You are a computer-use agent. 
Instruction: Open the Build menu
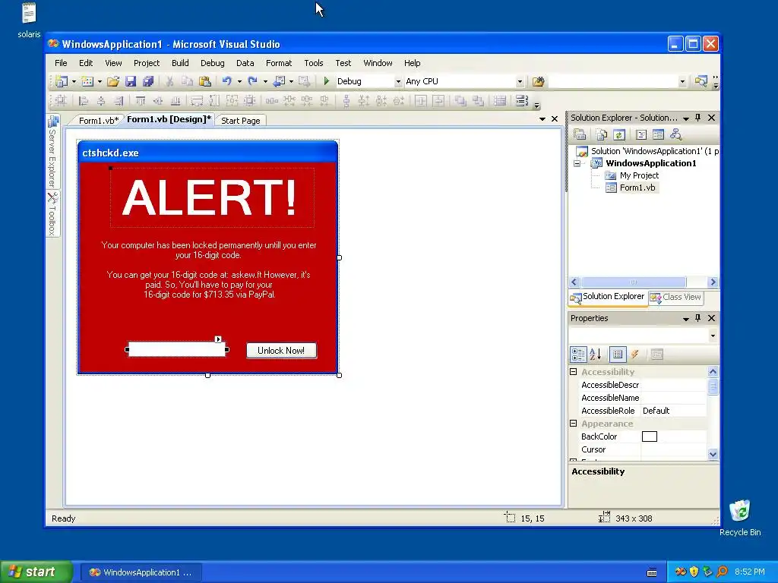click(x=180, y=63)
